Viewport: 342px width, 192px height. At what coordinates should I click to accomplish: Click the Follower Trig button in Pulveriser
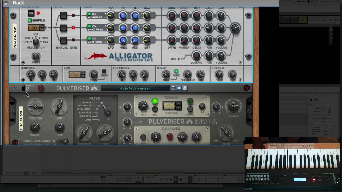(143, 137)
